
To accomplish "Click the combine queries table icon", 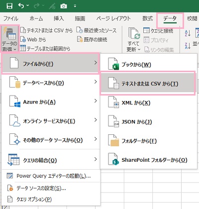I will (13, 160).
